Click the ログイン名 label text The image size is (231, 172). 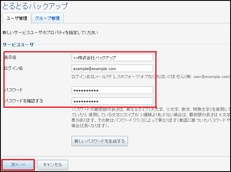tap(13, 68)
